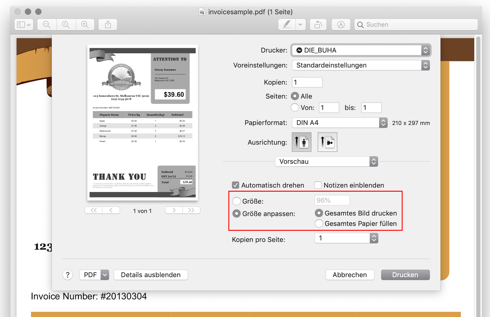Open the Vorschau section dropdown
Image resolution: width=490 pixels, height=317 pixels.
point(326,161)
